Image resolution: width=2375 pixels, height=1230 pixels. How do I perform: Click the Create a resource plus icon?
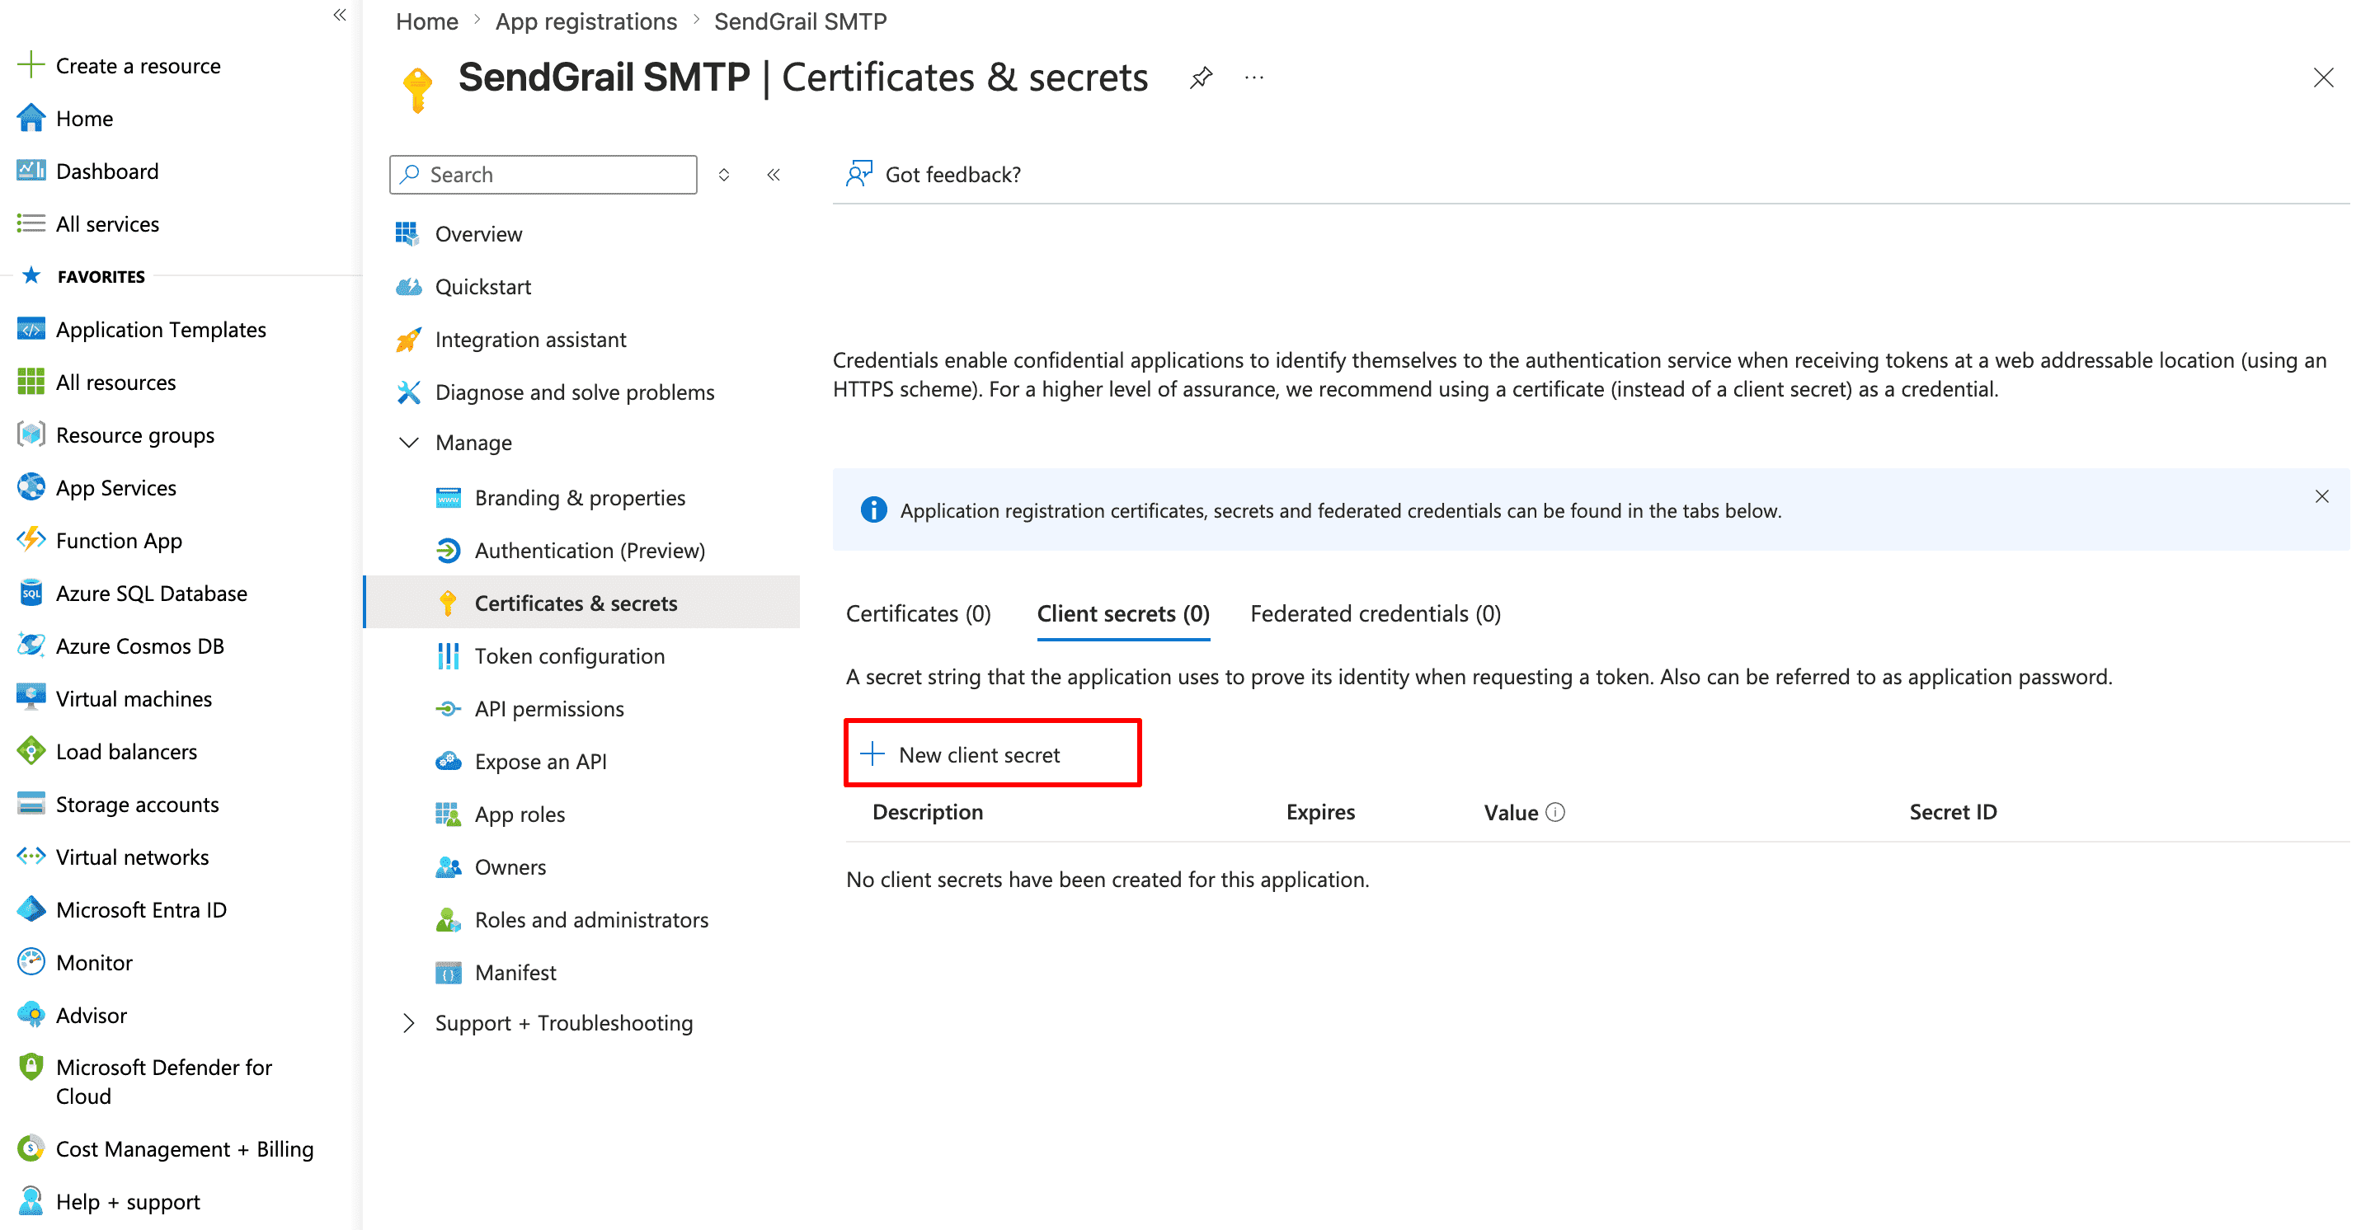pyautogui.click(x=31, y=64)
